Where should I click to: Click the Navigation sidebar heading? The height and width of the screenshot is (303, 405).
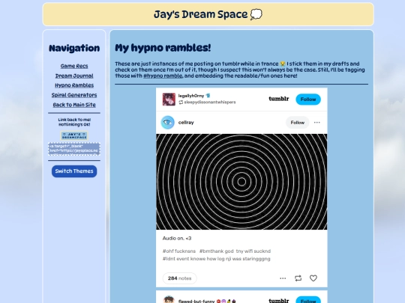pyautogui.click(x=74, y=48)
